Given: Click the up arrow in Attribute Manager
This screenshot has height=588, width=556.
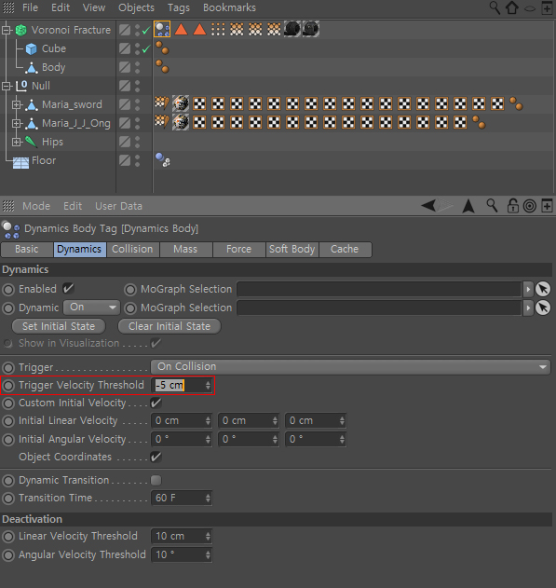Looking at the screenshot, I should pyautogui.click(x=468, y=206).
